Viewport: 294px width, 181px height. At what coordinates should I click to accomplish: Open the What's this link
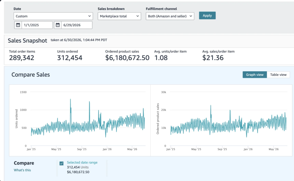pyautogui.click(x=22, y=170)
